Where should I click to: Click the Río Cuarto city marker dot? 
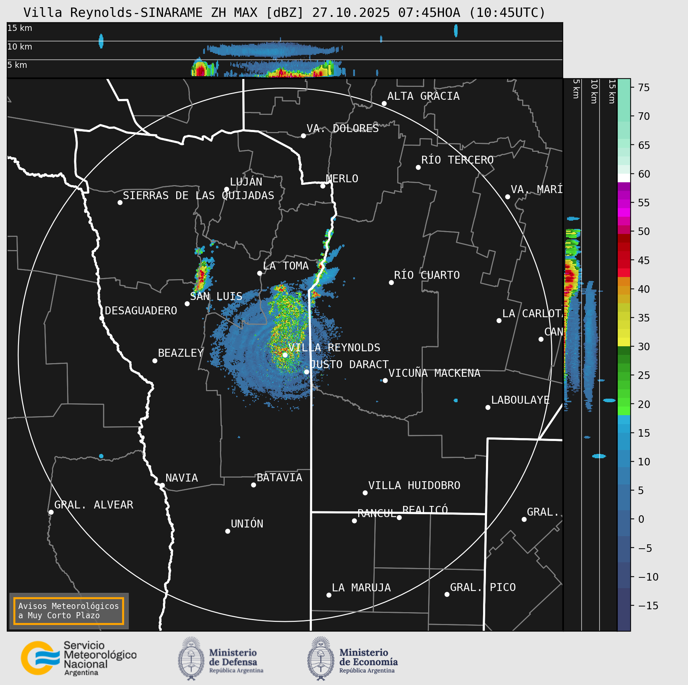391,282
